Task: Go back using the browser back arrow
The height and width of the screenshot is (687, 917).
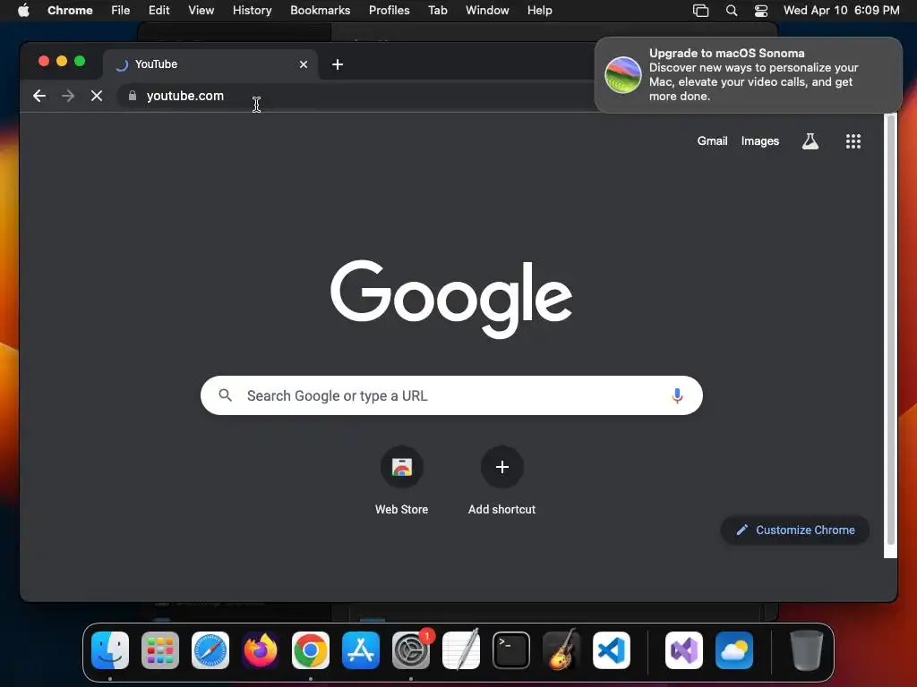Action: (x=39, y=96)
